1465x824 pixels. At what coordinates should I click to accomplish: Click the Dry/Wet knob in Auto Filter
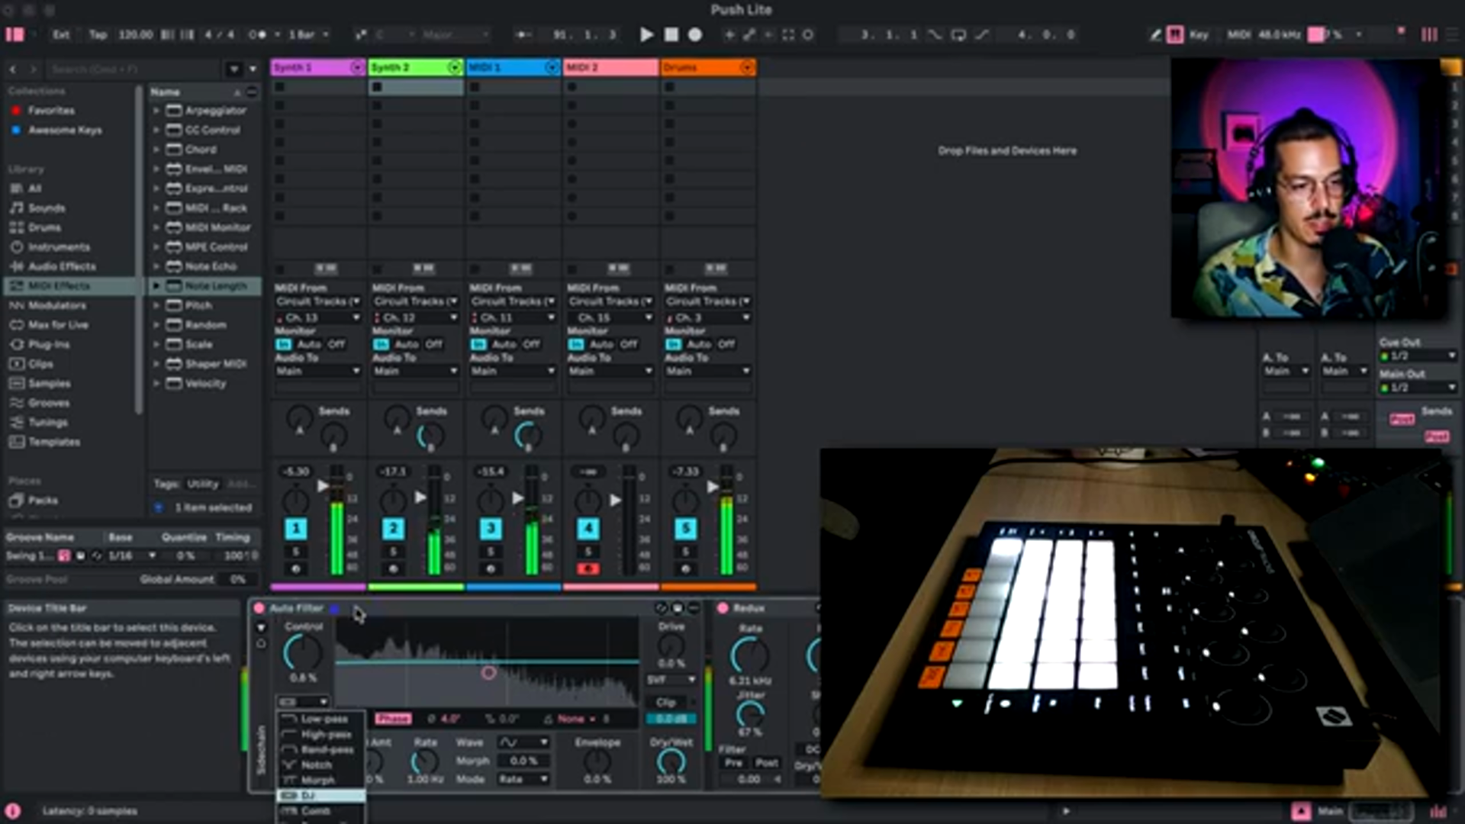[x=671, y=759]
